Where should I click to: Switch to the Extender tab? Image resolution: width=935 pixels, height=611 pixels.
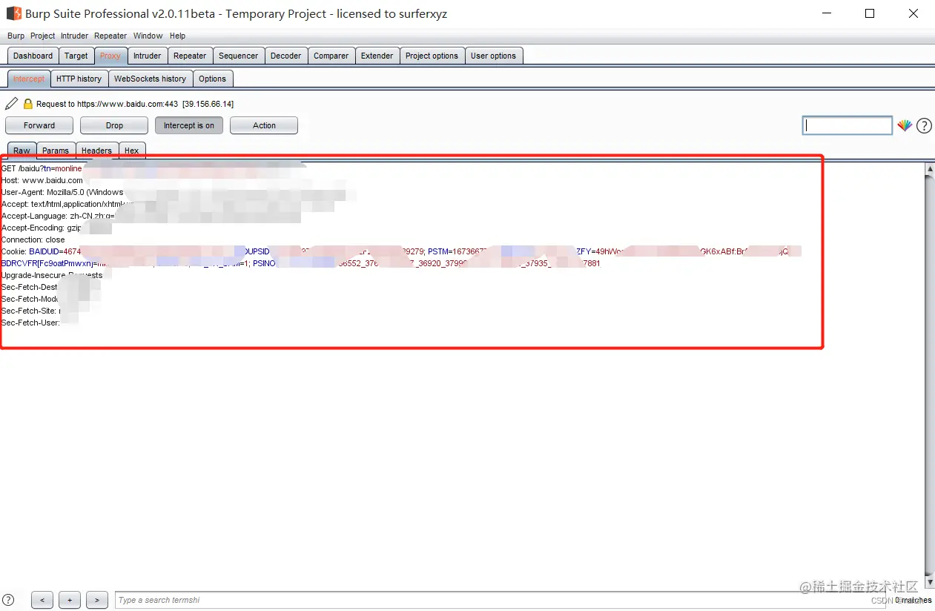click(x=377, y=56)
